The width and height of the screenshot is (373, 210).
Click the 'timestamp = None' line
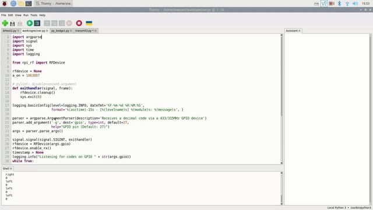pos(28,152)
